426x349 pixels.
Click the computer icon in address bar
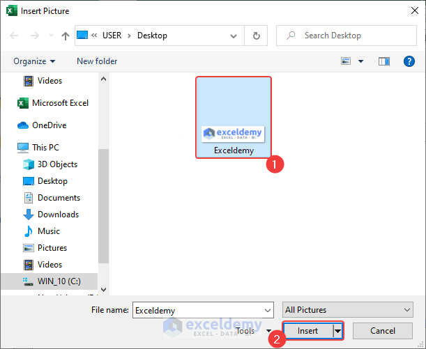tap(82, 36)
